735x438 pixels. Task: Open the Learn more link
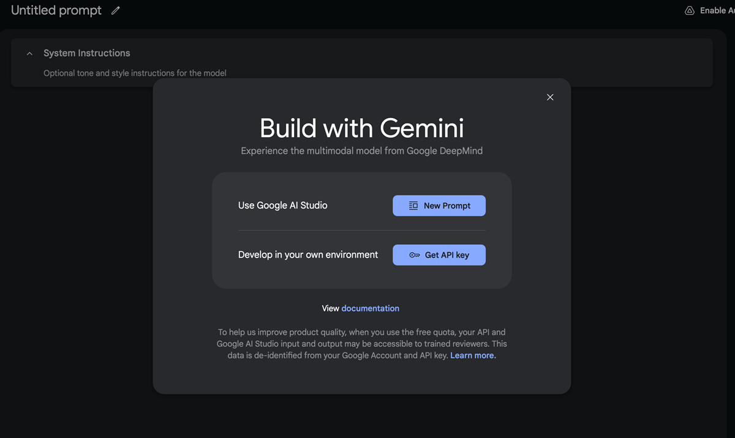(x=473, y=355)
